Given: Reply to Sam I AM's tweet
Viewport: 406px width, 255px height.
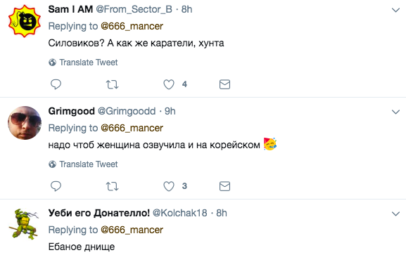Looking at the screenshot, I should coord(56,84).
